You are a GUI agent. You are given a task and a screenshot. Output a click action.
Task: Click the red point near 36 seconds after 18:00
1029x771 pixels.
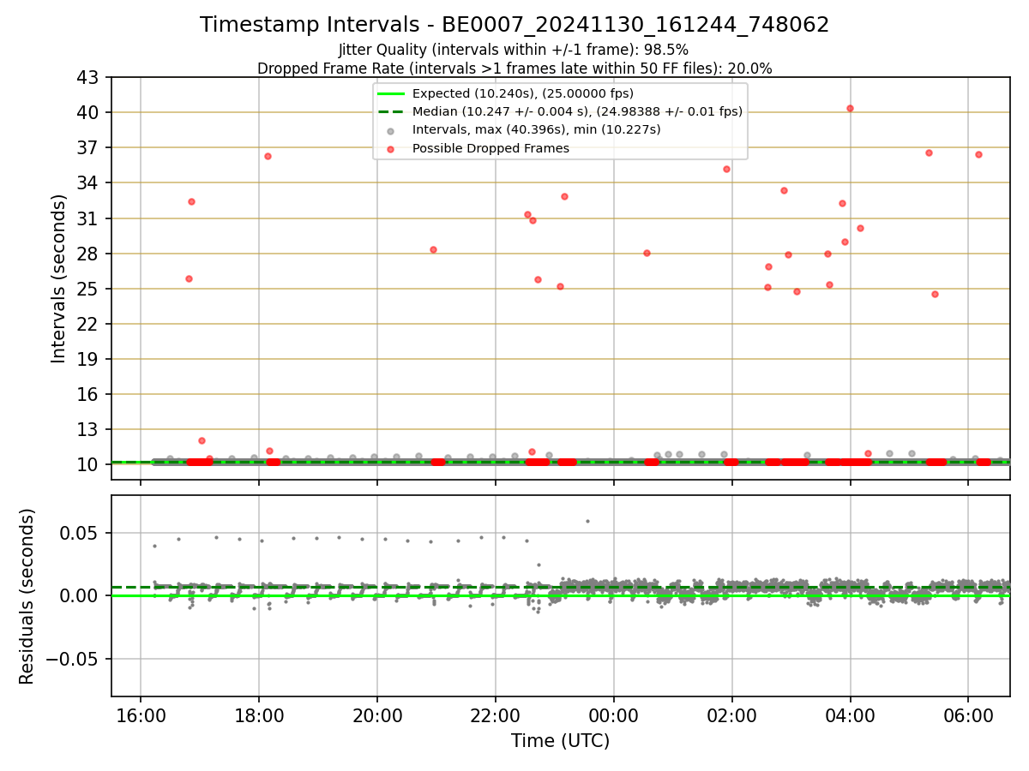click(x=268, y=156)
